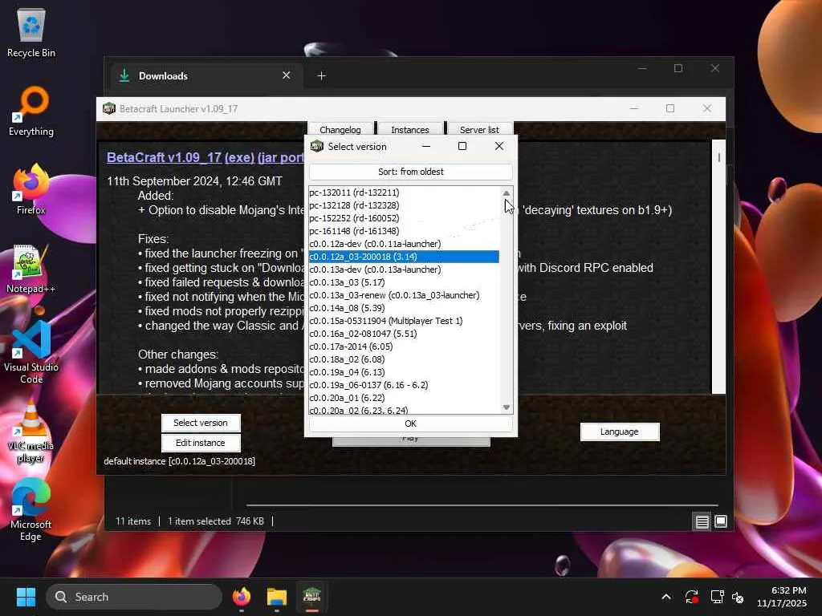The image size is (822, 616).
Task: Add a new tab in the Downloads window
Action: click(321, 76)
